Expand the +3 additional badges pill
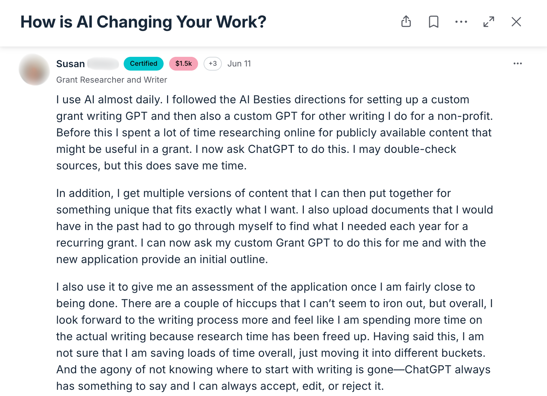547x396 pixels. (213, 64)
